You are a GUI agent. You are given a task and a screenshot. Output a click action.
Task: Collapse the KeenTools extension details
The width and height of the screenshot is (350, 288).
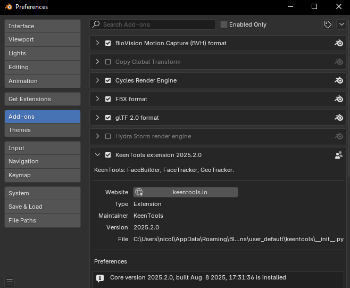pyautogui.click(x=97, y=155)
